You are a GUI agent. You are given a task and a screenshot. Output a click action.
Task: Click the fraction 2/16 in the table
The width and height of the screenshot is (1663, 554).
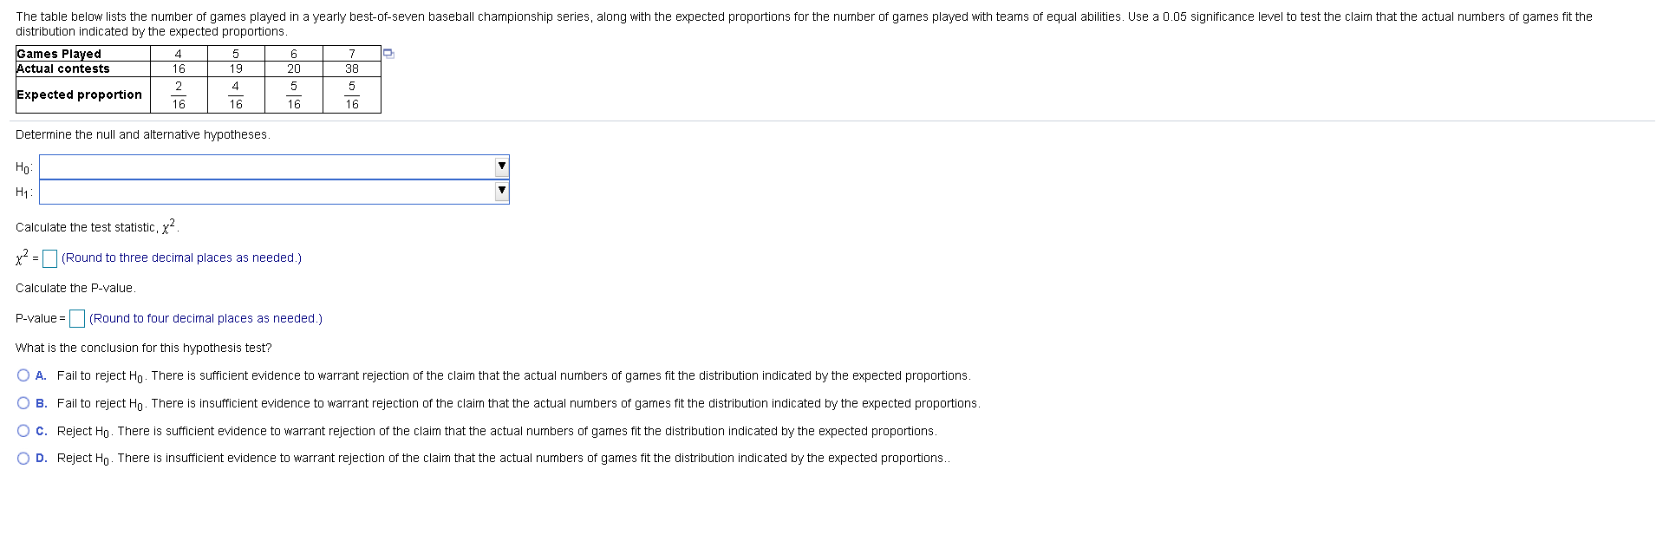pyautogui.click(x=178, y=95)
